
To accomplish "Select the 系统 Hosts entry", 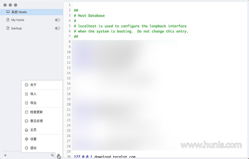I will pyautogui.click(x=31, y=12).
